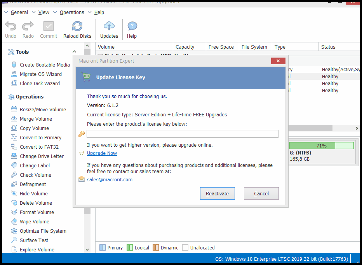Select Merge Volume operation
This screenshot has height=265, width=362.
pyautogui.click(x=31, y=119)
